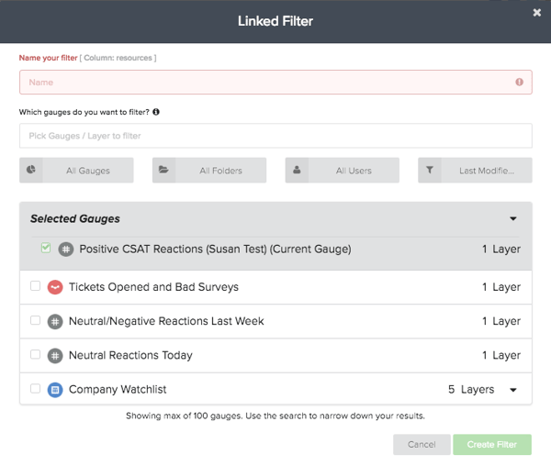Open the Last Modified sort dropdown
The image size is (551, 466).
click(475, 171)
